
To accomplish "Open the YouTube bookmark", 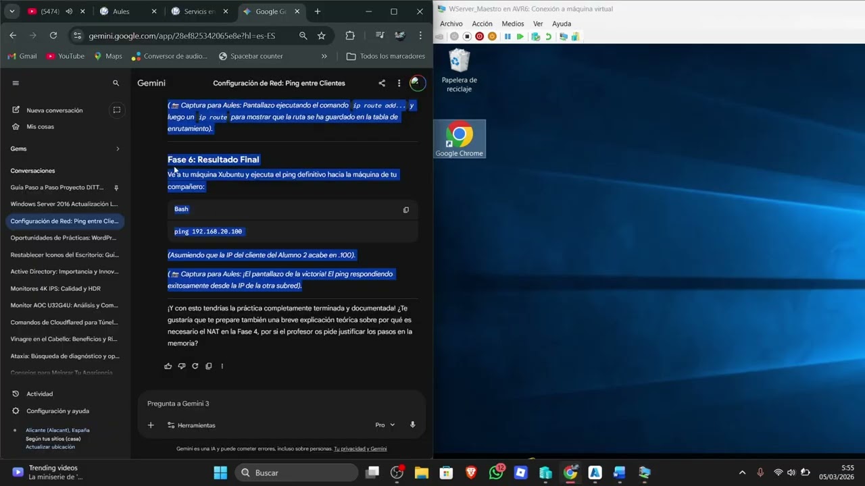I will [x=66, y=56].
